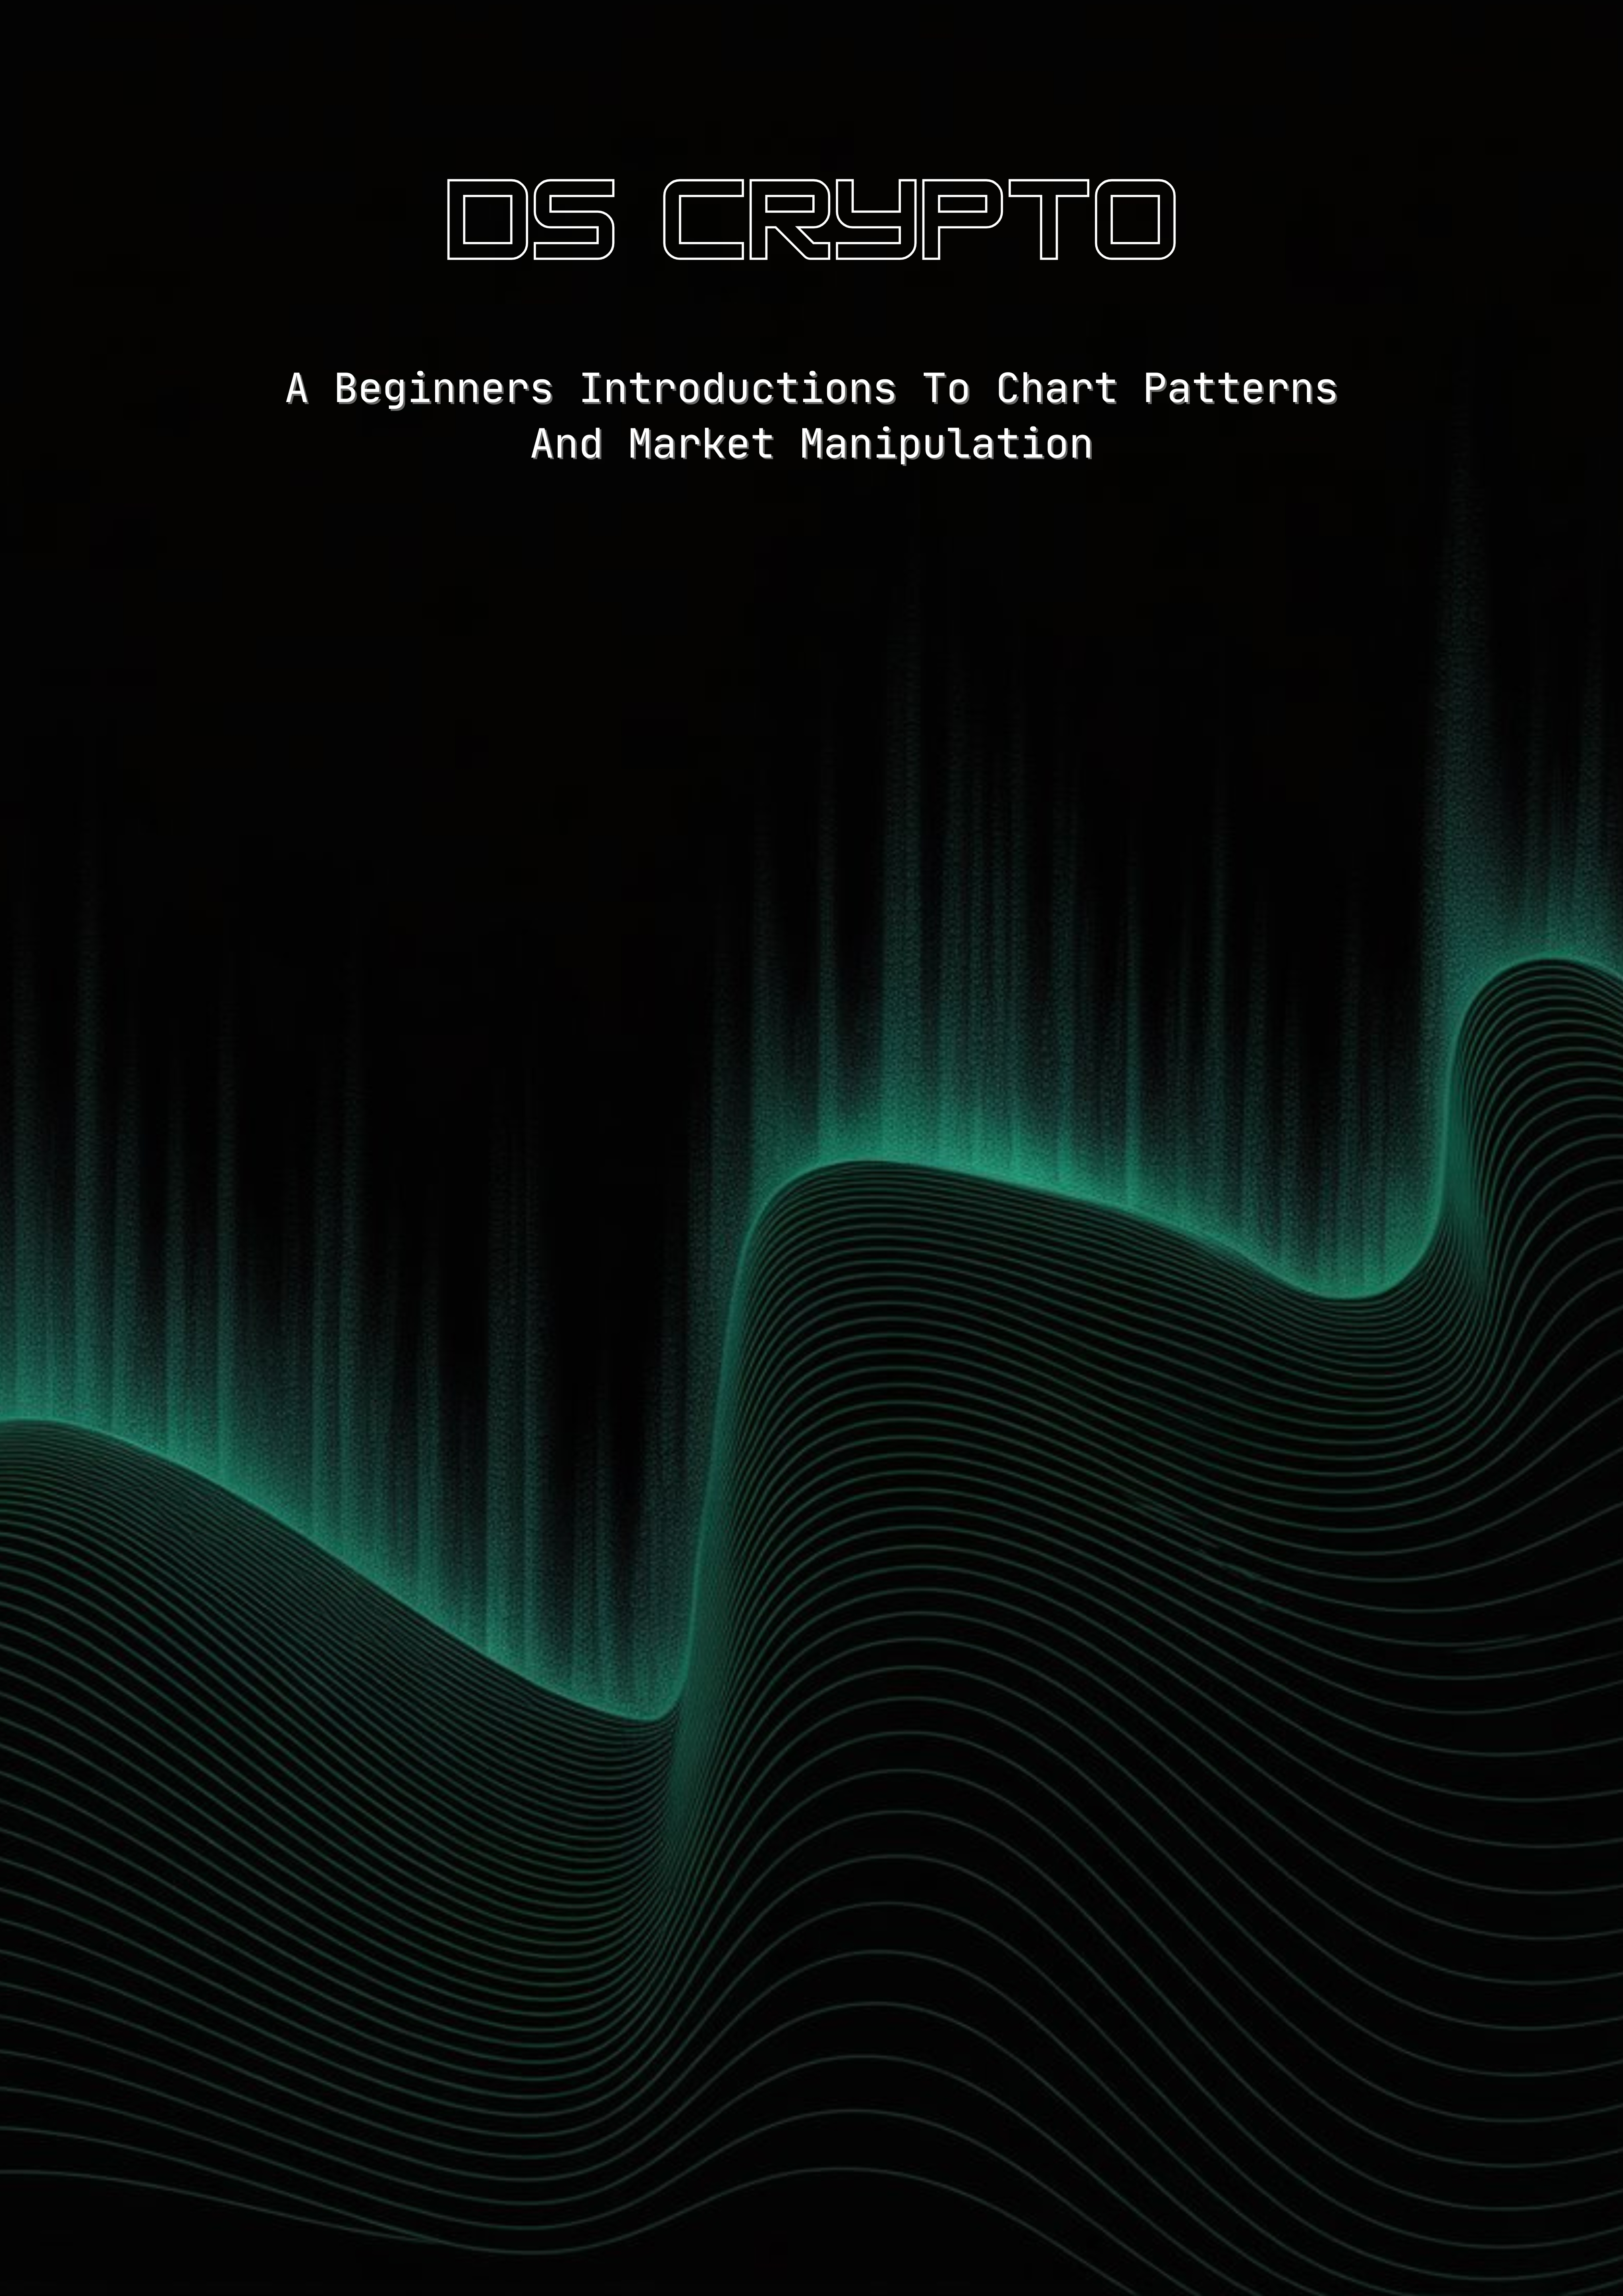The image size is (1623, 2296).
Task: Click the outlined letter "C" in CRYPTO
Action: tap(705, 220)
